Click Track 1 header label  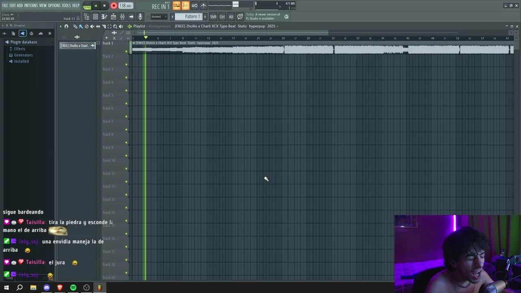[108, 43]
